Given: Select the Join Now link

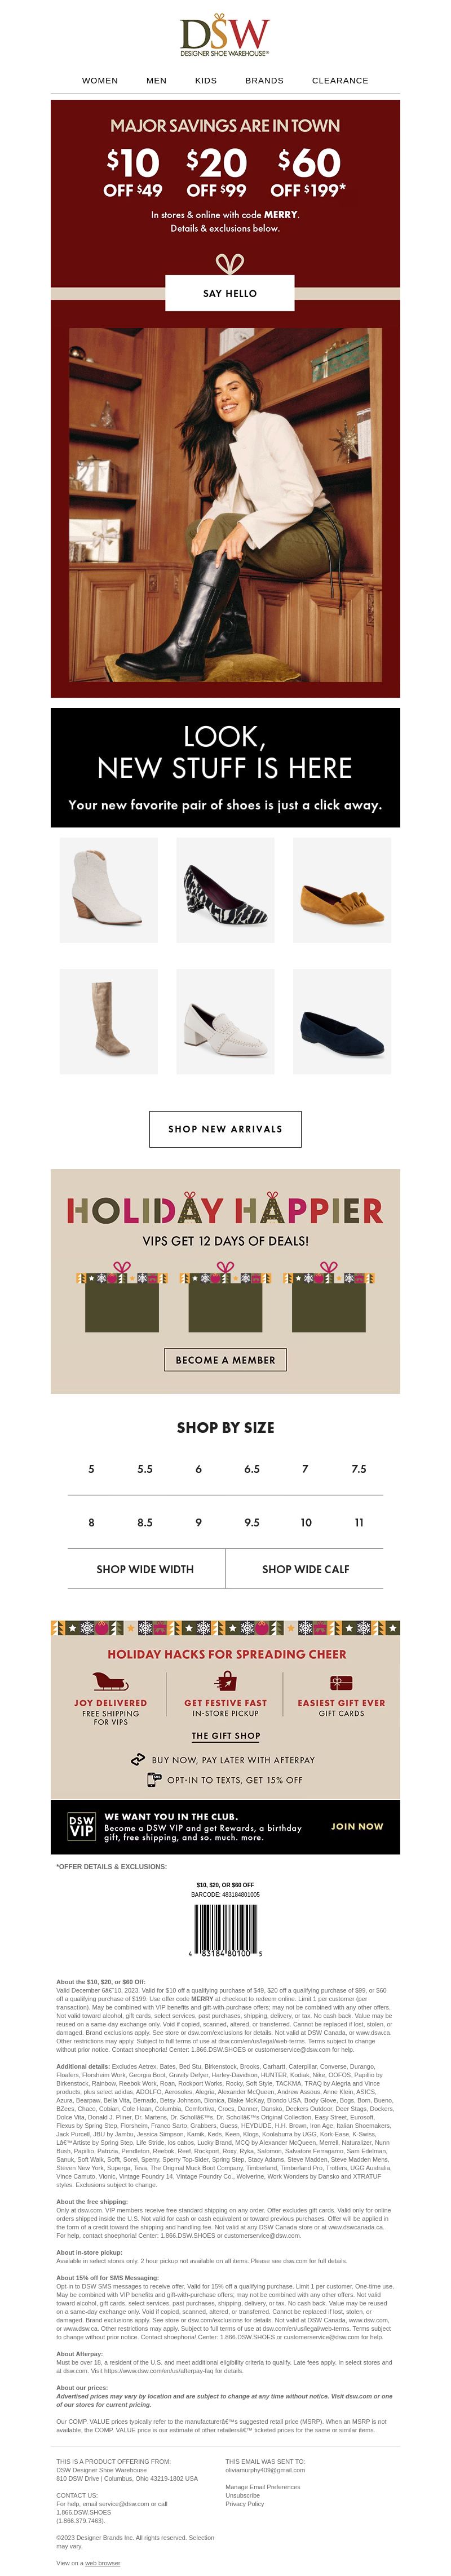Looking at the screenshot, I should [x=357, y=1825].
